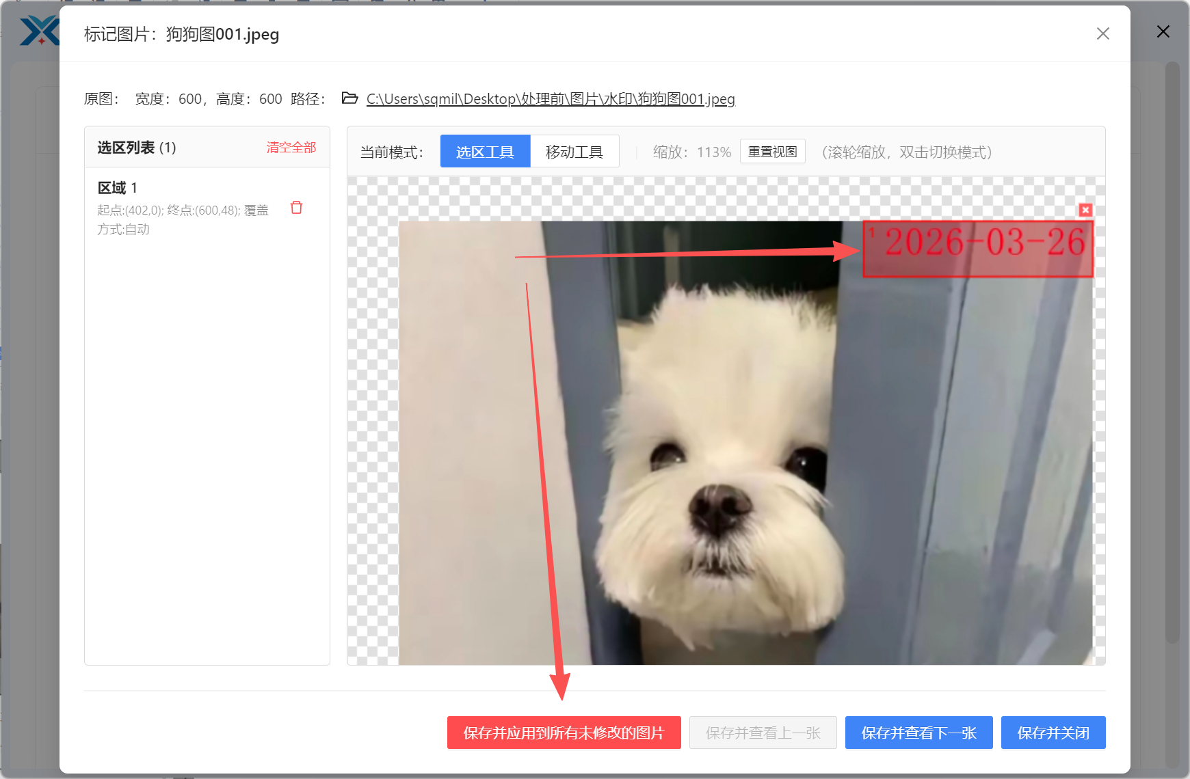
Task: Click the 113% zoom value
Action: pos(712,152)
